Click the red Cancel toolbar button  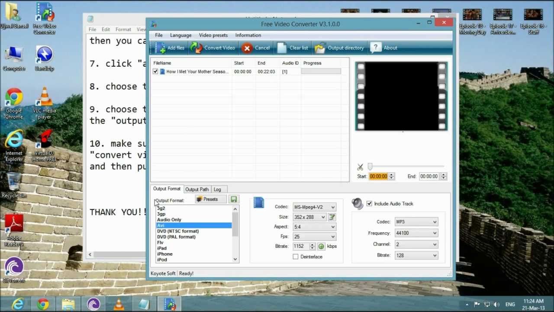(256, 48)
